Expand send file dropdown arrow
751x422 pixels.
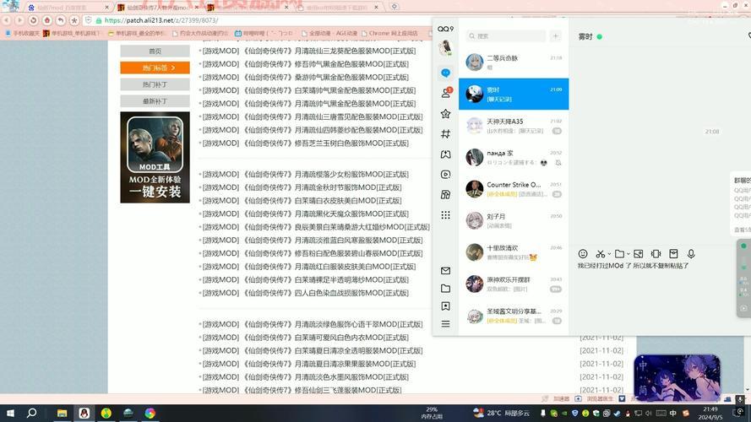(x=628, y=254)
